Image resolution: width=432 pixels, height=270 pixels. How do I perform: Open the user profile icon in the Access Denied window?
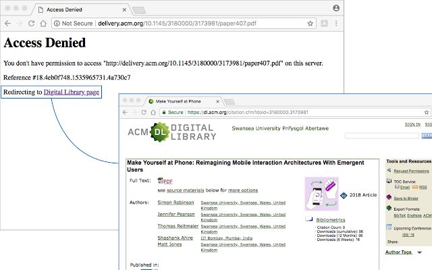(336, 8)
